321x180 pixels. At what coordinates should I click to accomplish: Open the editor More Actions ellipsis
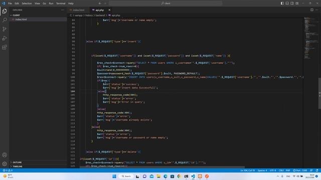click(317, 10)
